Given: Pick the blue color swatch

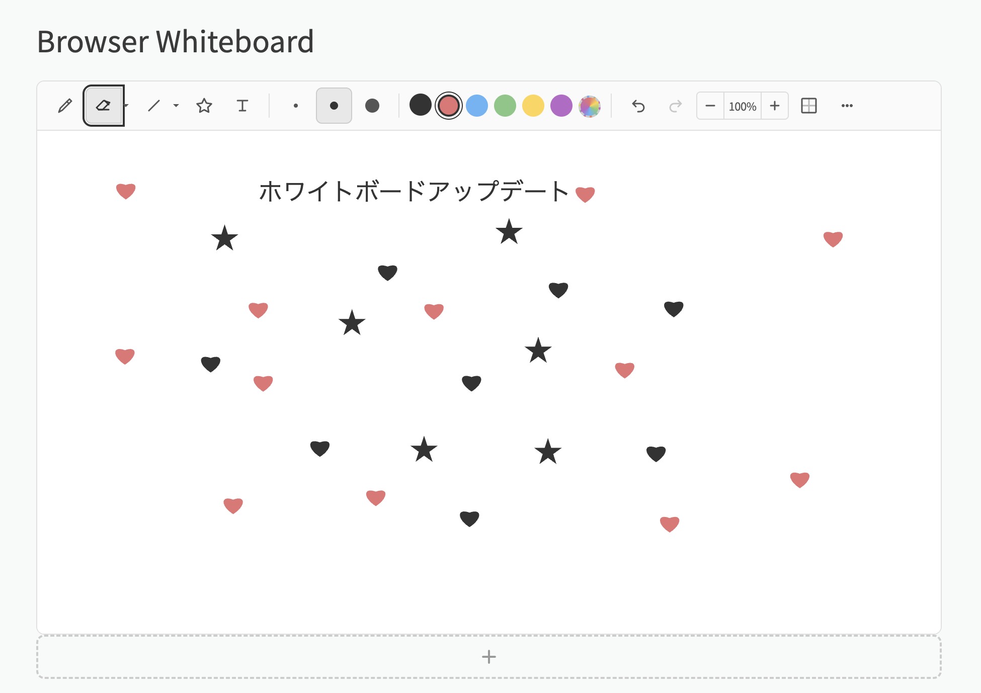Looking at the screenshot, I should click(477, 106).
